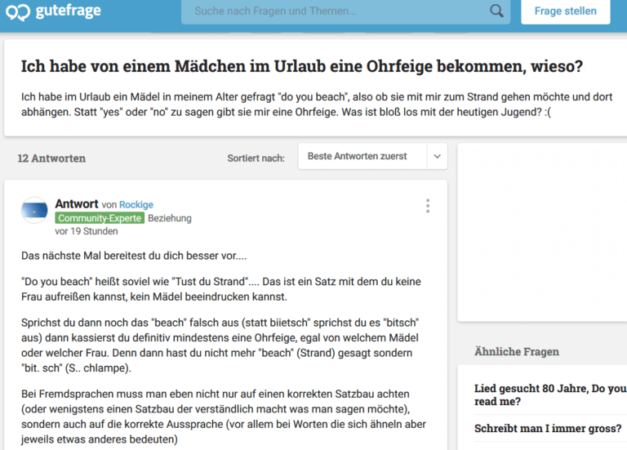Click the search magnifier icon
Image resolution: width=627 pixels, height=450 pixels.
pyautogui.click(x=496, y=11)
